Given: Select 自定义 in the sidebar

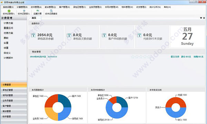Looking at the screenshot, I should coord(7,53).
